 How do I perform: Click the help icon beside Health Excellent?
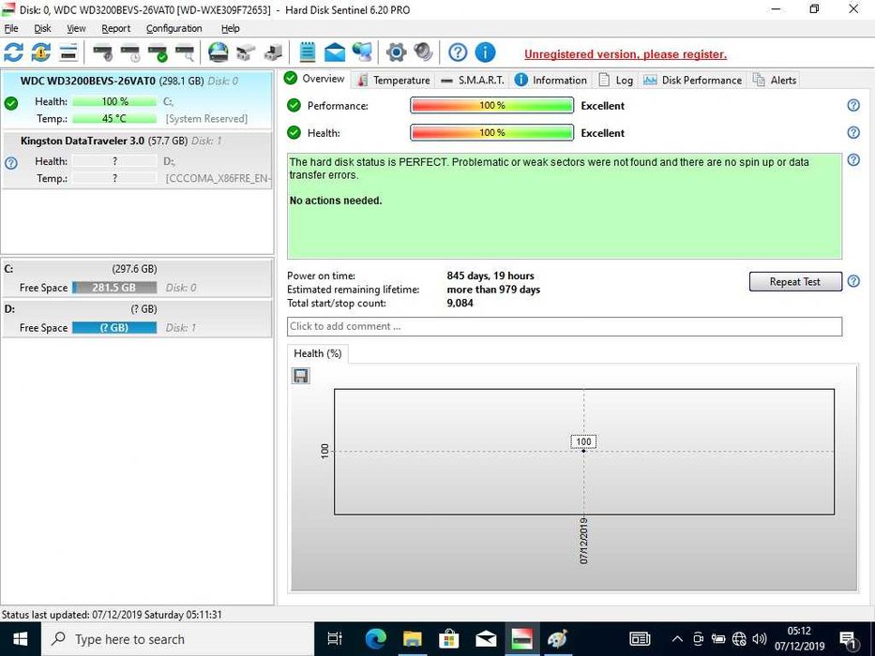pos(853,132)
